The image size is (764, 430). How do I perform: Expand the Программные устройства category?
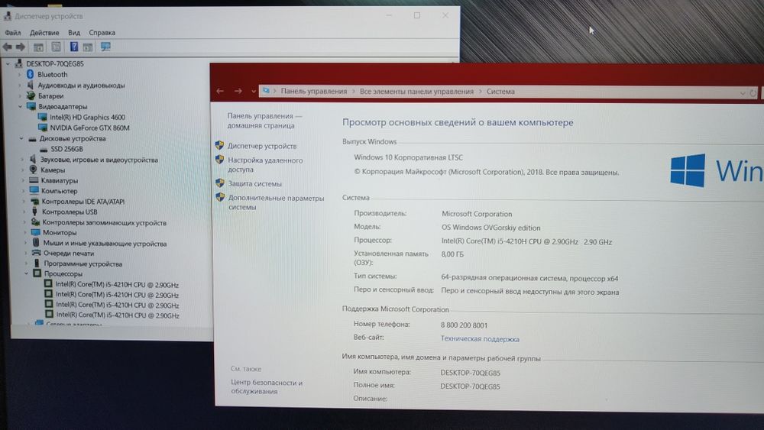click(x=26, y=263)
